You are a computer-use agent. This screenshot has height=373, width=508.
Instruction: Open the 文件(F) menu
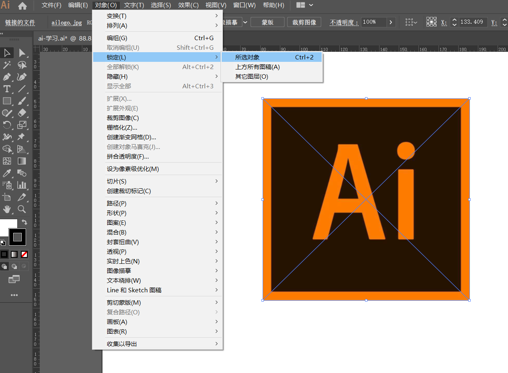[52, 5]
